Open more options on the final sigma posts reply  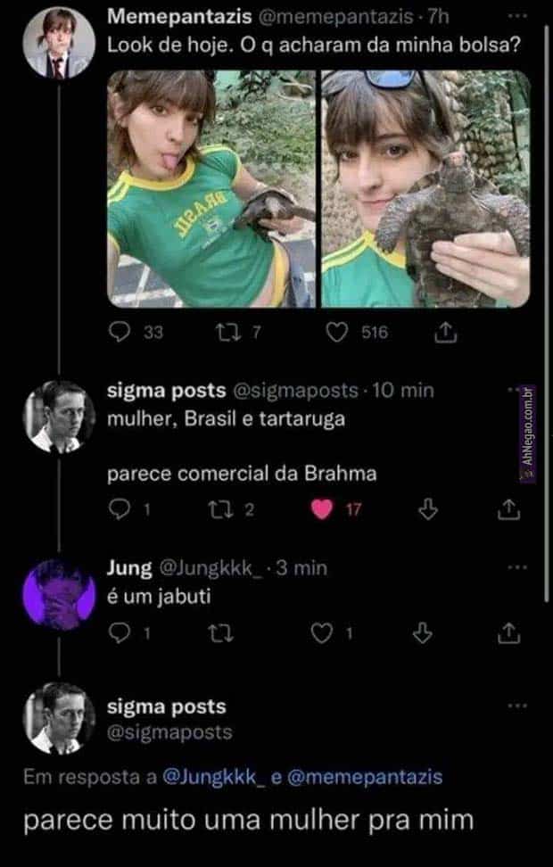pyautogui.click(x=516, y=706)
